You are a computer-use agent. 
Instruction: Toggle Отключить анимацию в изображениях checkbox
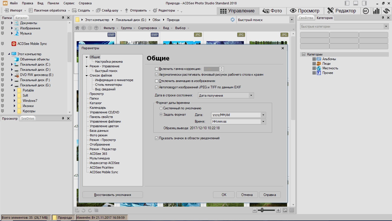click(157, 81)
